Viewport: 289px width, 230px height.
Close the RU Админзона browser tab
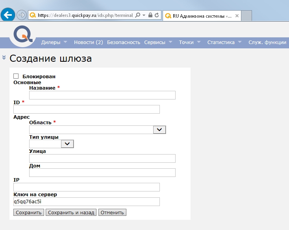point(237,16)
